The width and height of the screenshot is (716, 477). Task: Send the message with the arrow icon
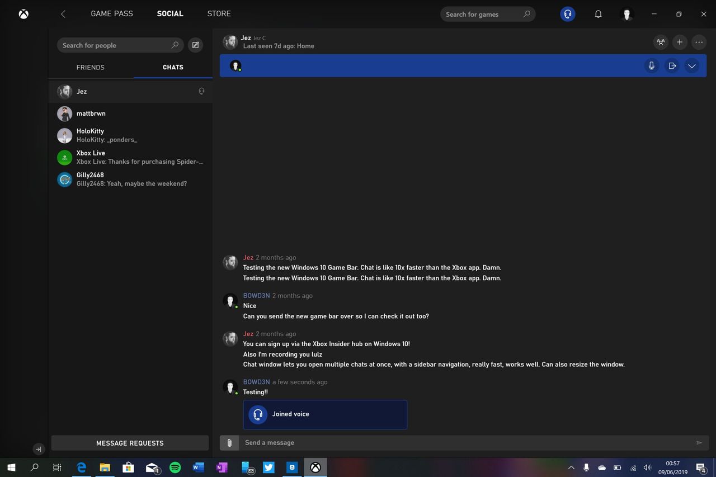699,443
